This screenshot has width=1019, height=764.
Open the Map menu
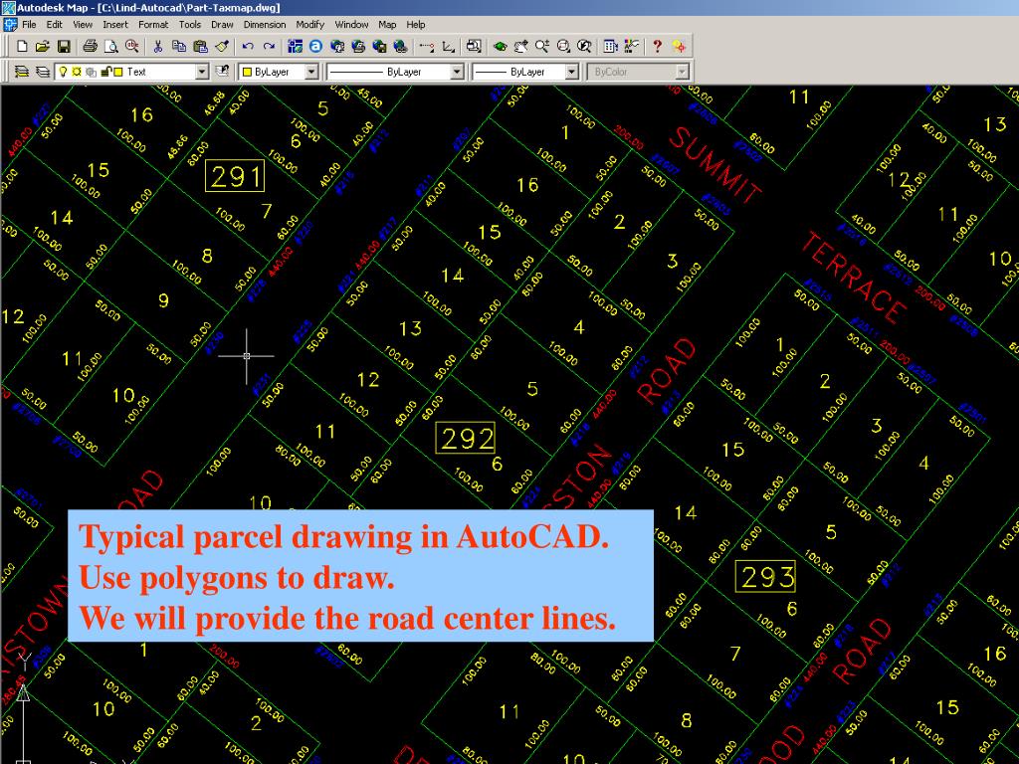point(386,25)
